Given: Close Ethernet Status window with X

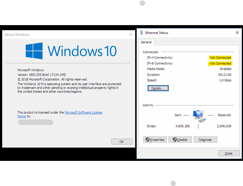Looking at the screenshot, I should tap(237, 33).
